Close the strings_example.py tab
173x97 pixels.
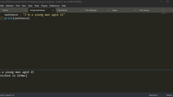pos(53,10)
